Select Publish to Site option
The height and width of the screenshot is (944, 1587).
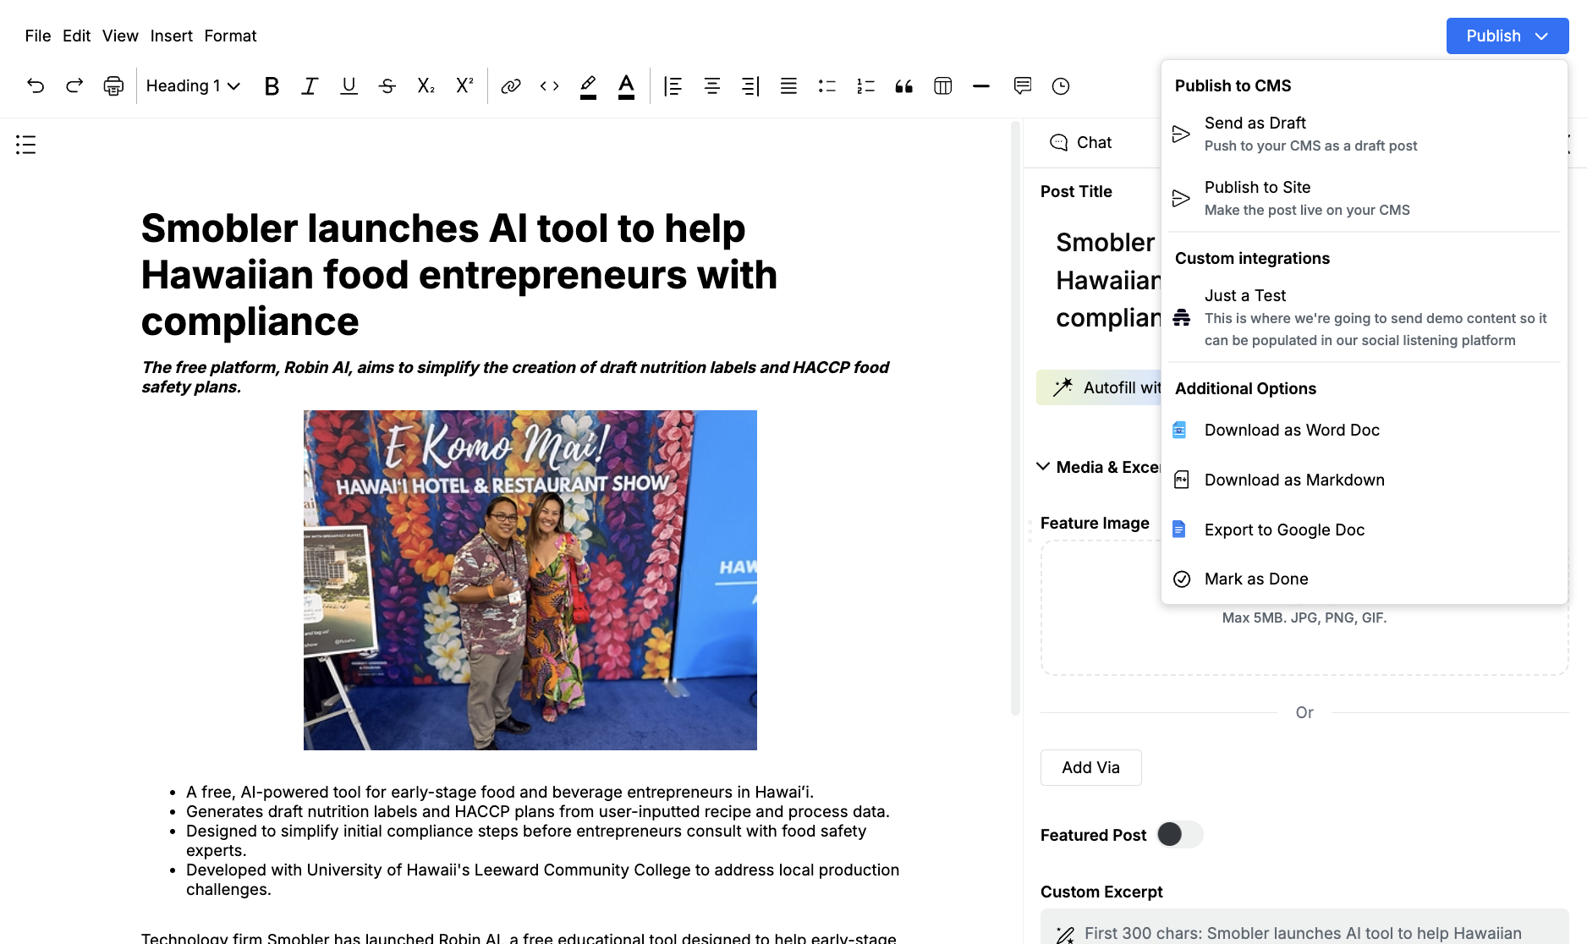1364,198
